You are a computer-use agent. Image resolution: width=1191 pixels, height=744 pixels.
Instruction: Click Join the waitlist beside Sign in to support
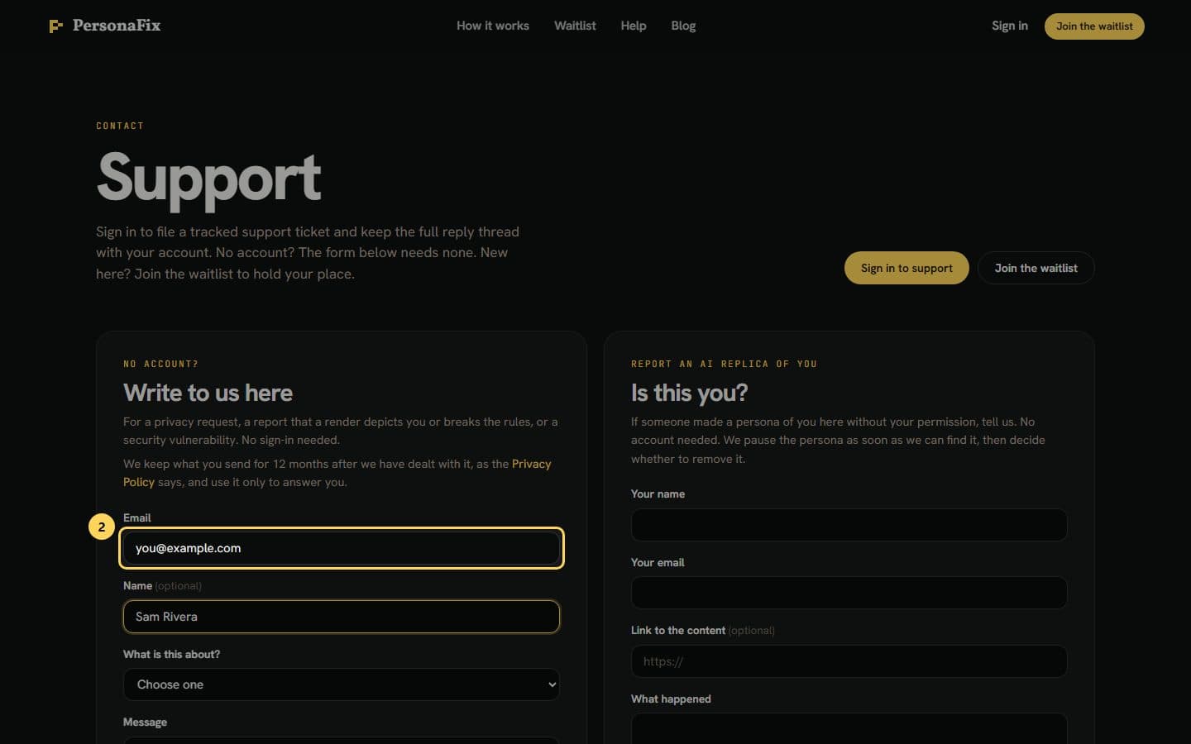point(1036,268)
